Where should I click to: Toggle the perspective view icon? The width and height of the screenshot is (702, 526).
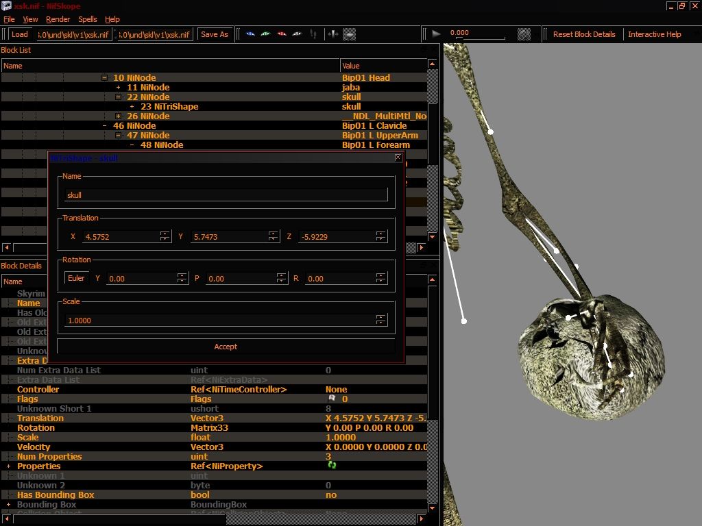coord(349,34)
